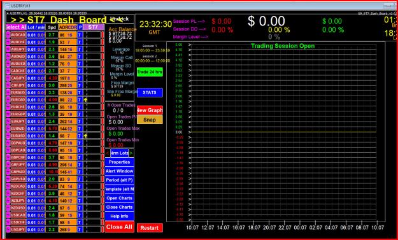
Task: Toggle the magenta selector for EURUSD
Action: (x=8, y=136)
